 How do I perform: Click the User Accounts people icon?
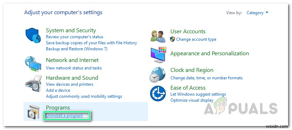click(158, 36)
